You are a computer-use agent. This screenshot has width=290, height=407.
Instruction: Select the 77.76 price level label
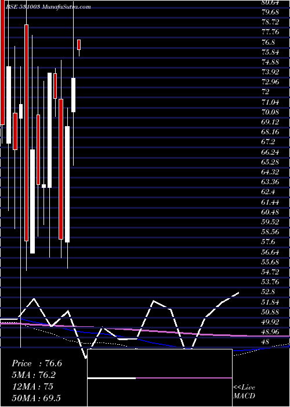(x=271, y=32)
